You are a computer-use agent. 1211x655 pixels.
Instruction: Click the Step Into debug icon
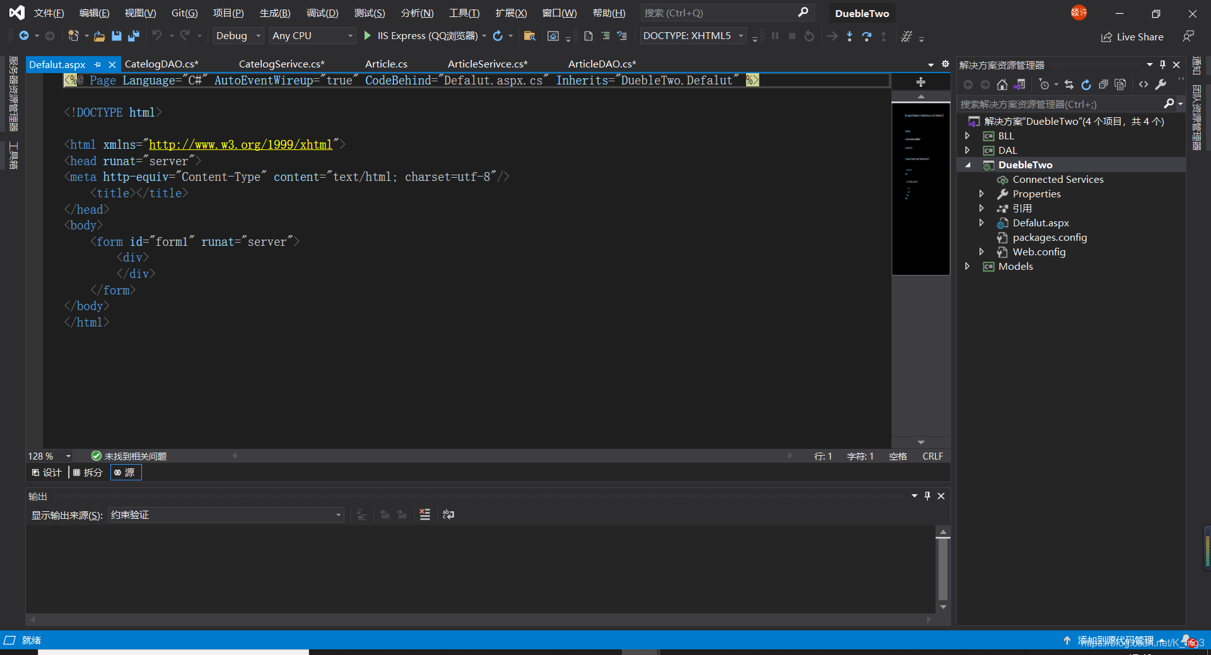coord(850,36)
